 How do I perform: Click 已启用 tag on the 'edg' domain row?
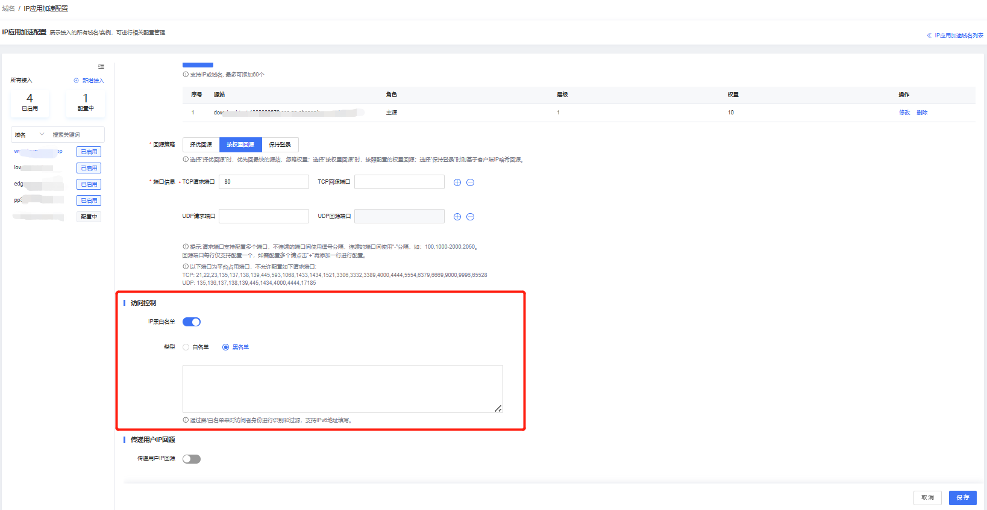point(89,184)
